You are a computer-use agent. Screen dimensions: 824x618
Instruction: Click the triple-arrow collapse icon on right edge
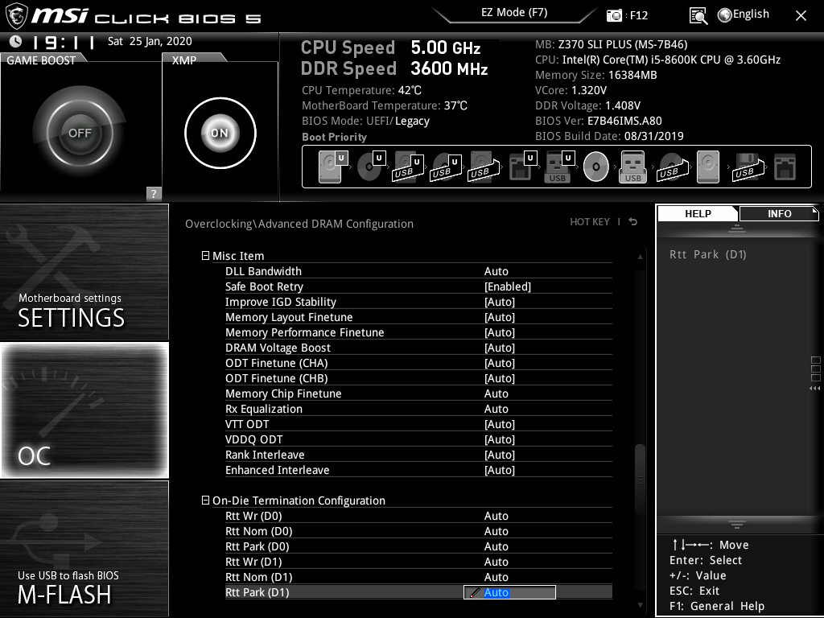814,389
